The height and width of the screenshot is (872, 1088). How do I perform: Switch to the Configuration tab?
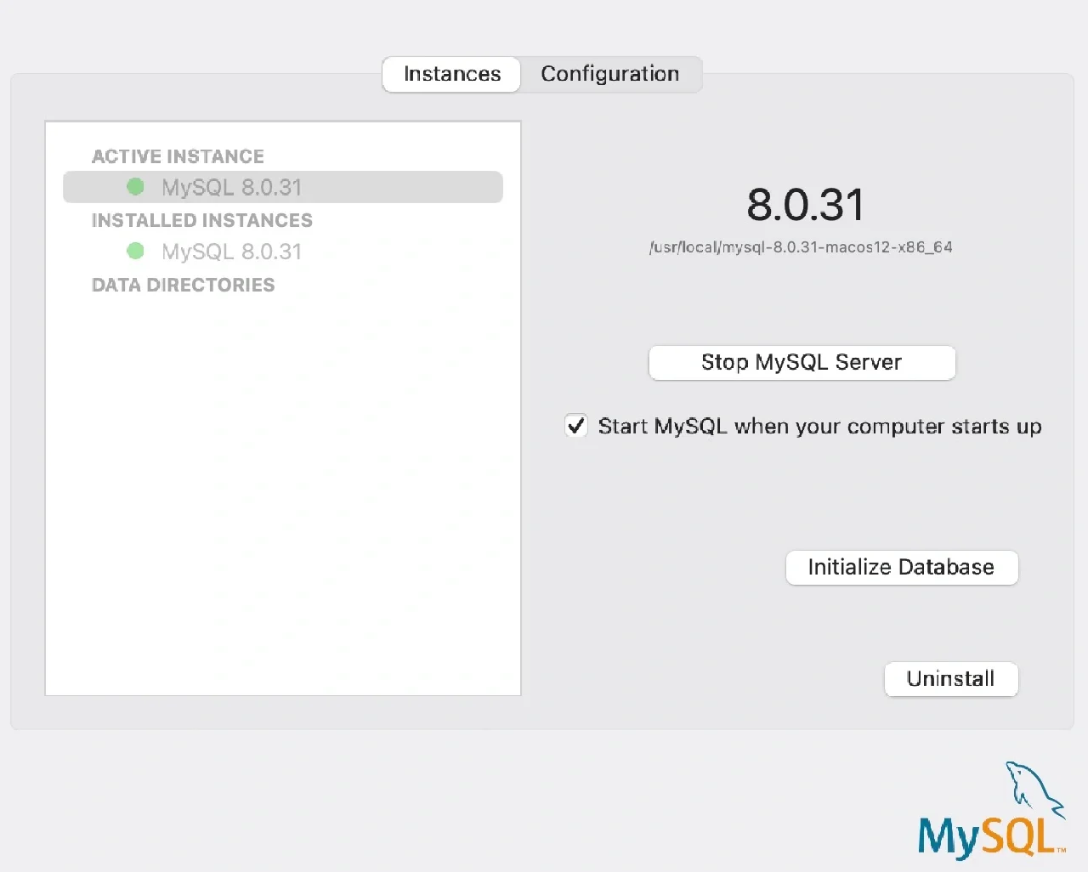(x=610, y=74)
